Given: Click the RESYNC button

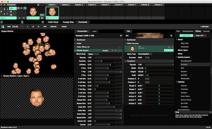Looking at the screenshot, I should 54,27.
